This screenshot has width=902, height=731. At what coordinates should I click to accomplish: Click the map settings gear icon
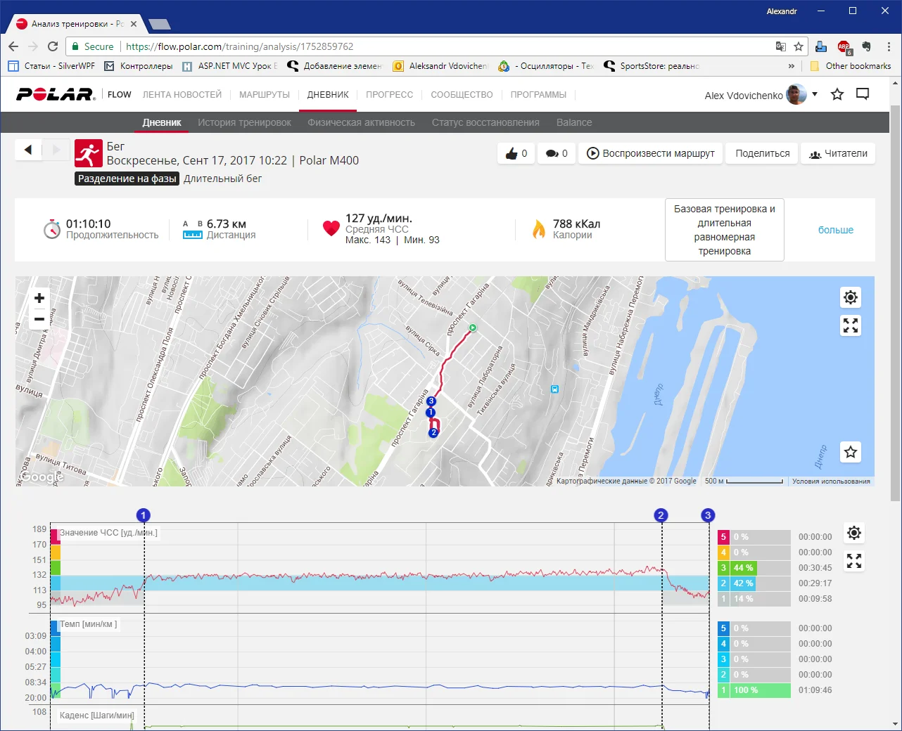(x=851, y=297)
